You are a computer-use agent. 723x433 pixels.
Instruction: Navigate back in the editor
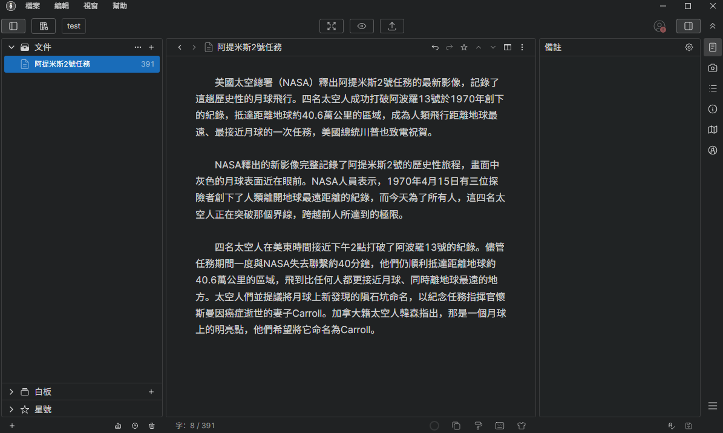pyautogui.click(x=180, y=47)
